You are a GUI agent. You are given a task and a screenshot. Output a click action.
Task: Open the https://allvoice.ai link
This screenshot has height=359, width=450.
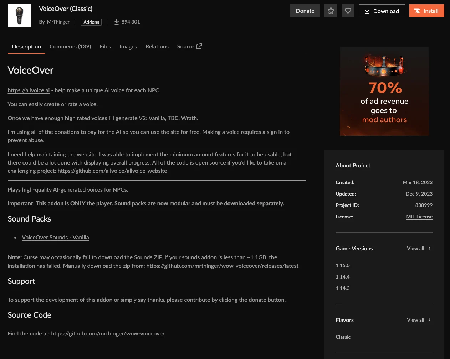point(29,90)
